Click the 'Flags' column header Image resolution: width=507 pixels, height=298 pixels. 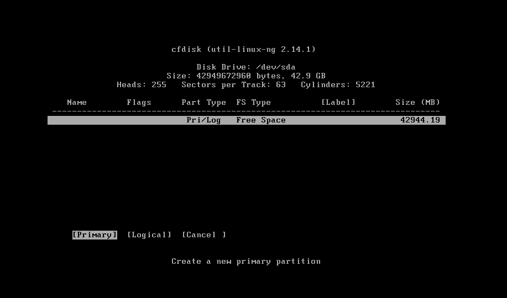(139, 102)
